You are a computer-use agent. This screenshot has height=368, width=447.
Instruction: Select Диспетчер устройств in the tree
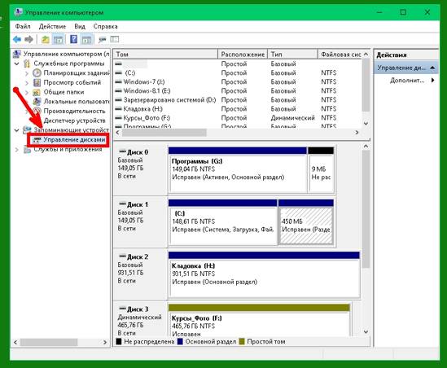(x=74, y=120)
